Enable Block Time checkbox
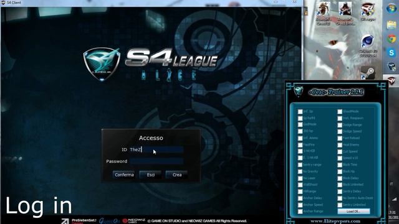This screenshot has height=224, width=399. point(340,165)
